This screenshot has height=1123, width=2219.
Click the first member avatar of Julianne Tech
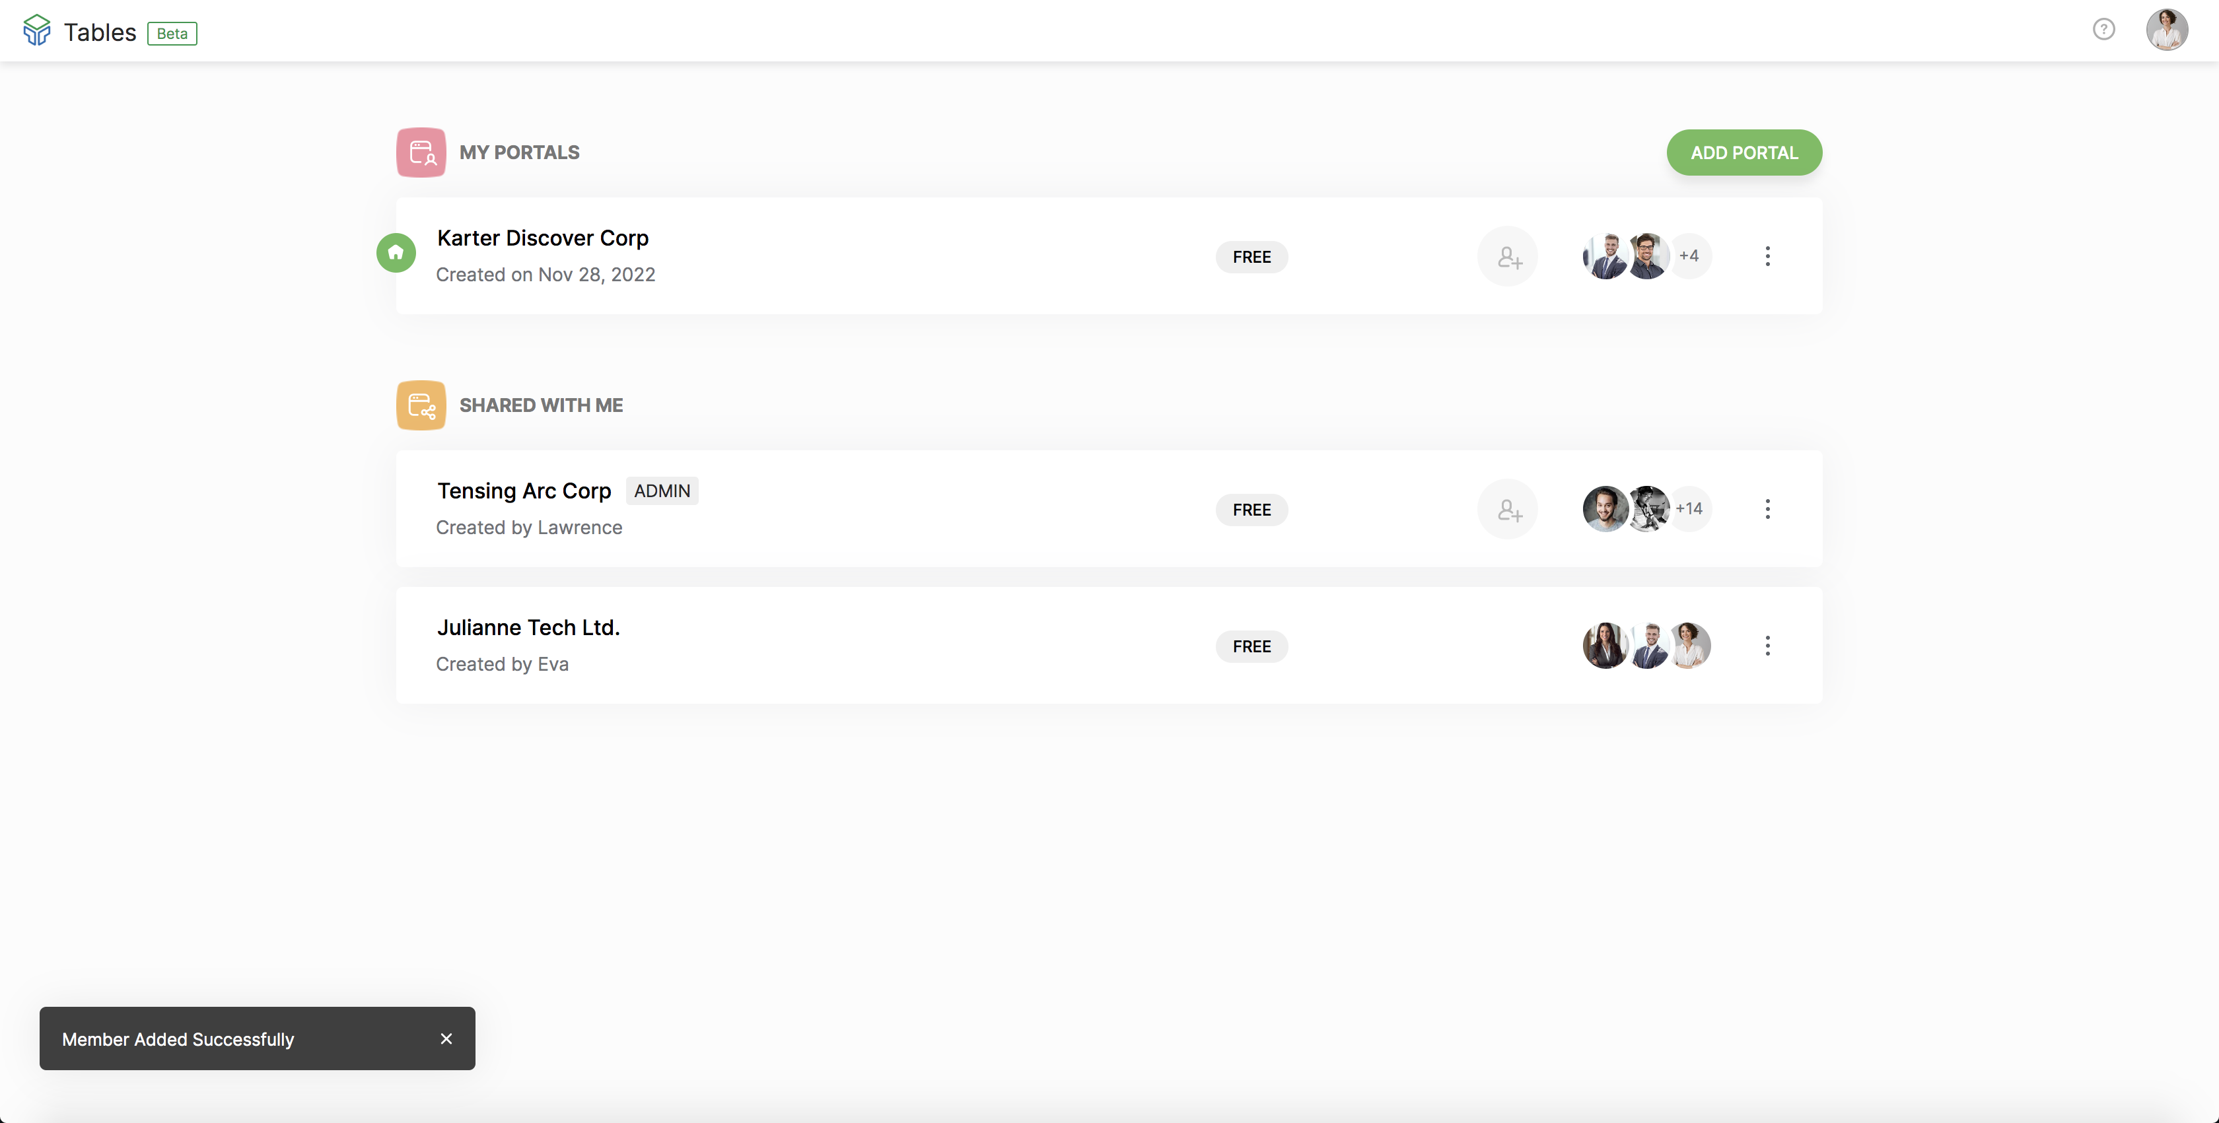pos(1605,646)
